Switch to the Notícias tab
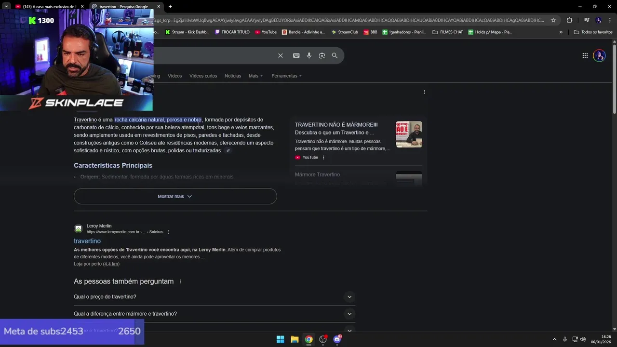Screen dimensions: 617x347 coord(233,76)
